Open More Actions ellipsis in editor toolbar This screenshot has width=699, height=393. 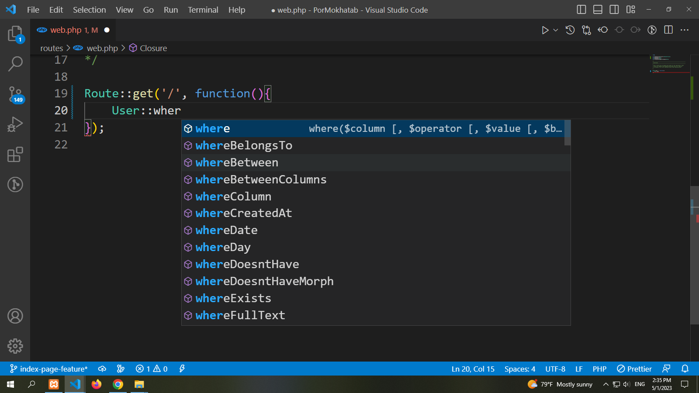point(685,30)
